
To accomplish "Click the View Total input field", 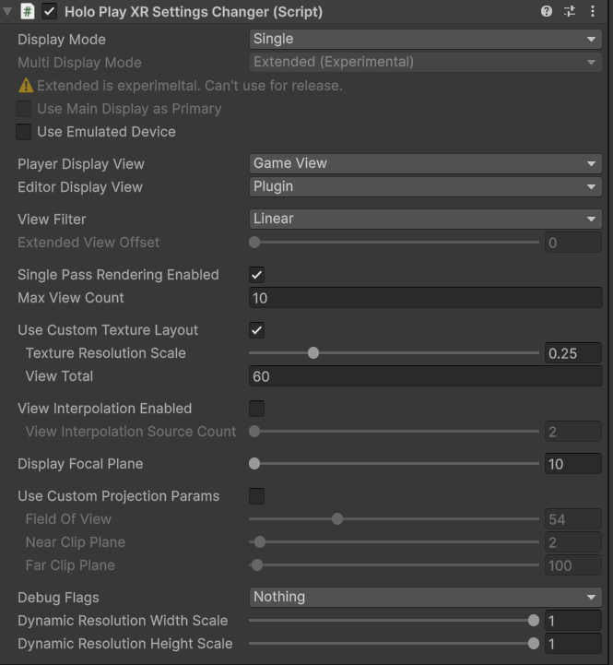I will coord(425,376).
